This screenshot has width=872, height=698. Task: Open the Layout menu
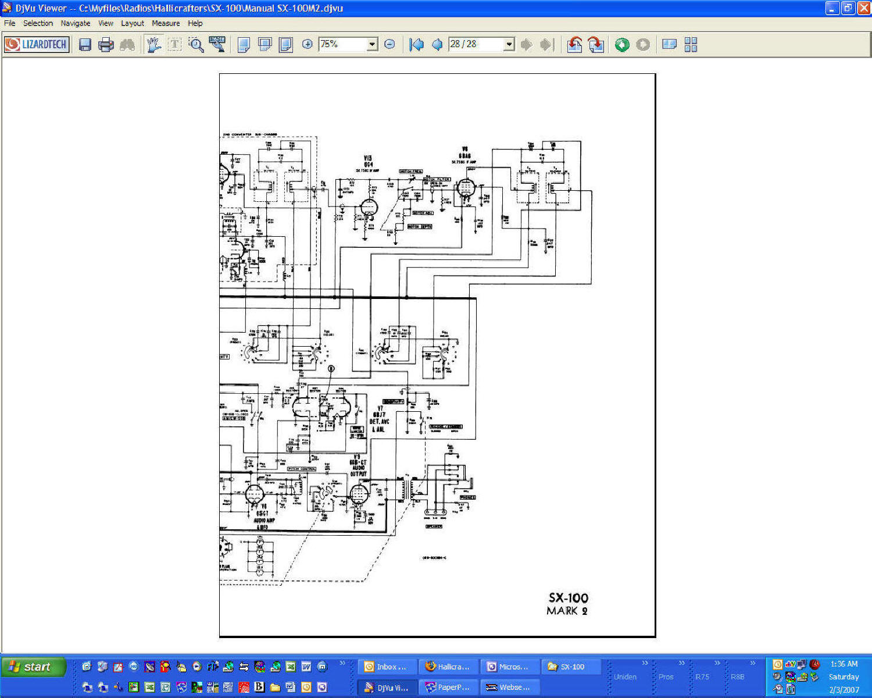[133, 23]
